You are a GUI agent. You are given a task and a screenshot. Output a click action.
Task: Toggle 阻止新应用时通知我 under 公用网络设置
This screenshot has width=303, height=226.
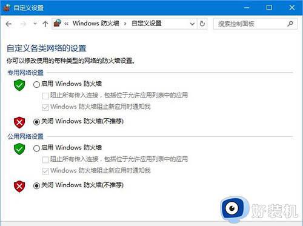coord(45,171)
